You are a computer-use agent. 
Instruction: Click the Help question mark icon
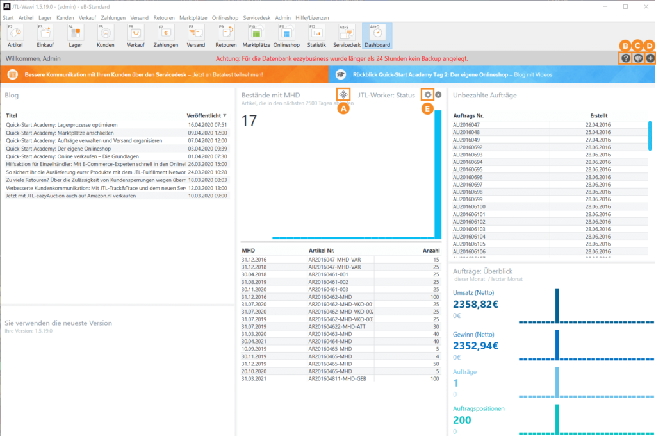(x=625, y=58)
